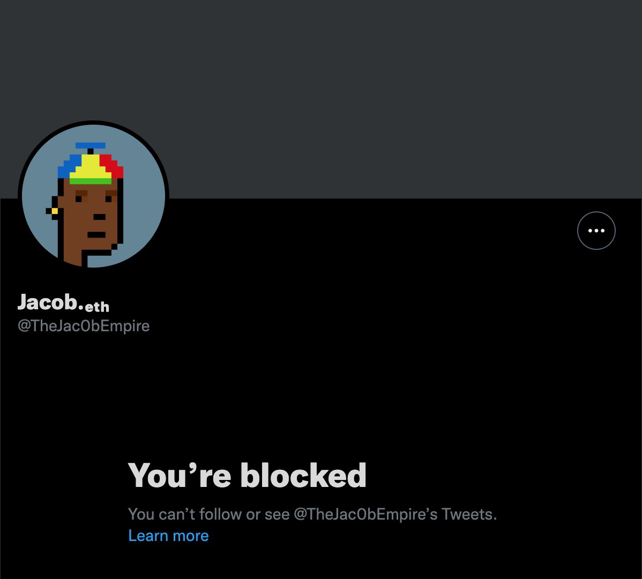Follow the Learn more link

[168, 536]
